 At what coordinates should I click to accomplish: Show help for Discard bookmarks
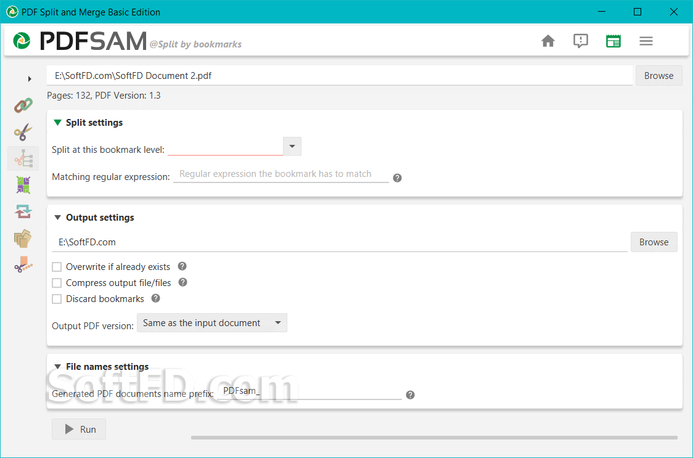[x=155, y=298]
